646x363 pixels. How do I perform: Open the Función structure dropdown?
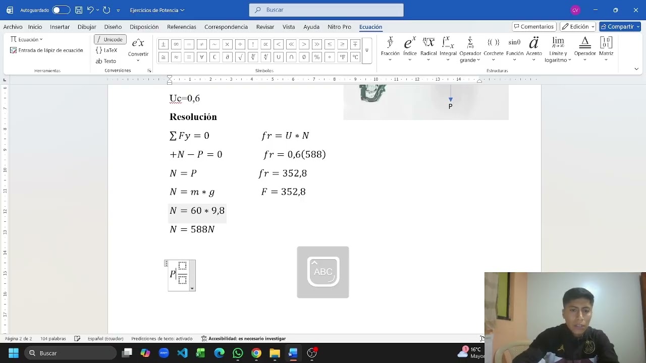(x=515, y=49)
